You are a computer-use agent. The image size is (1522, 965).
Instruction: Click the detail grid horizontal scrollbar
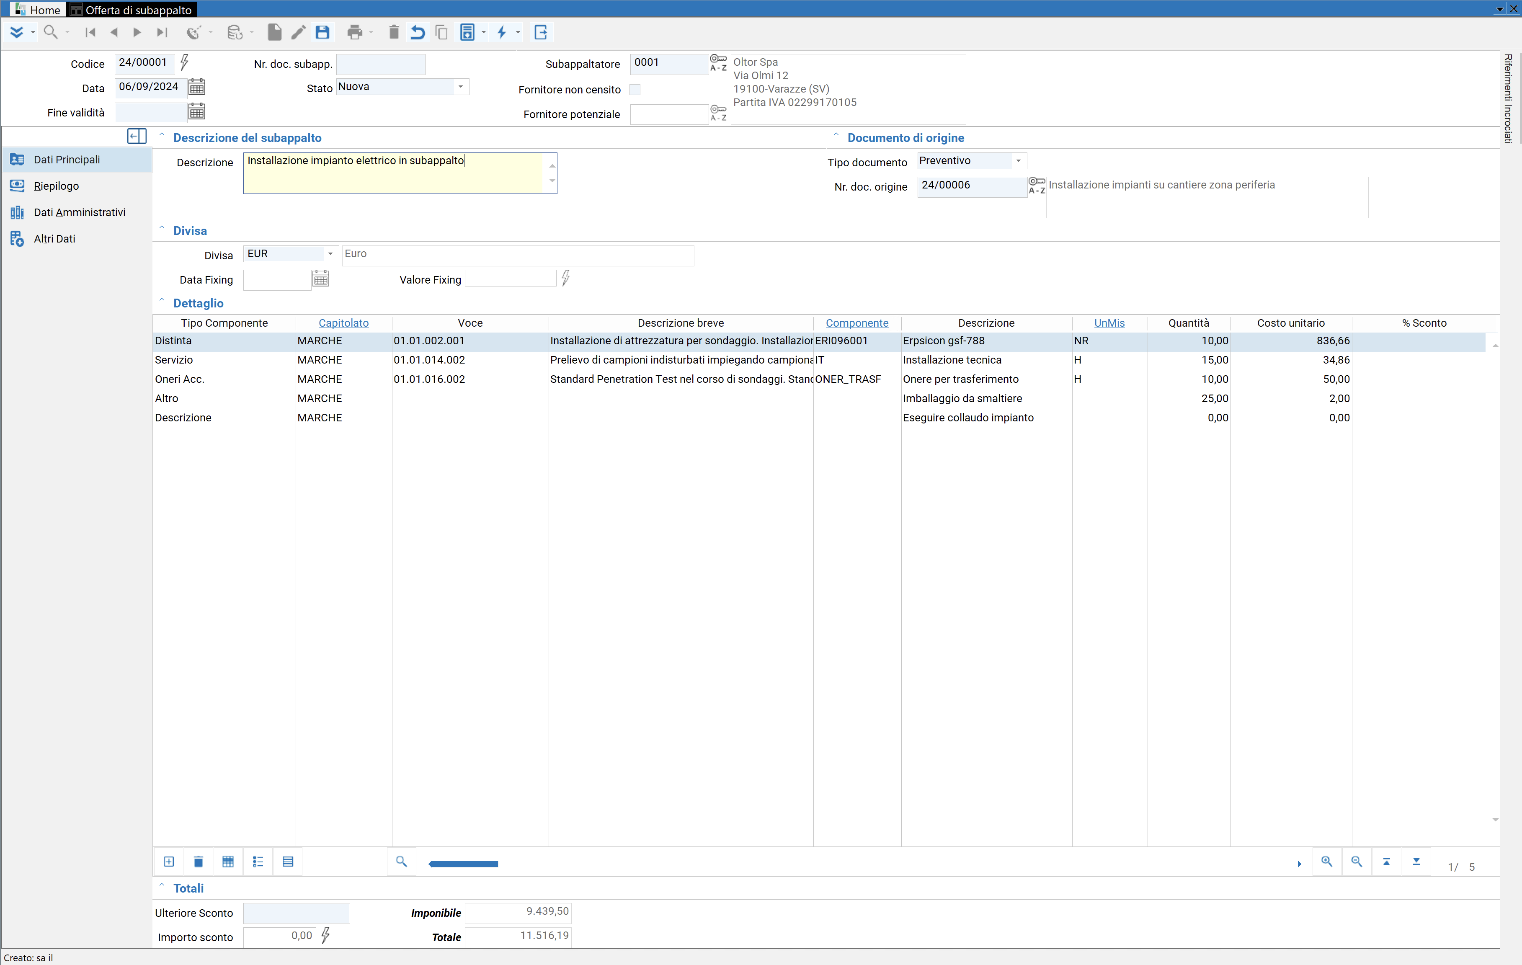click(x=463, y=864)
